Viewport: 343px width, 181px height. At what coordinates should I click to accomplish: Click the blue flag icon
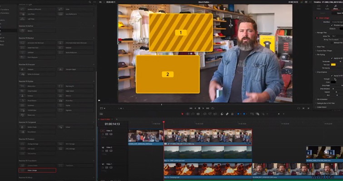[x=238, y=114]
